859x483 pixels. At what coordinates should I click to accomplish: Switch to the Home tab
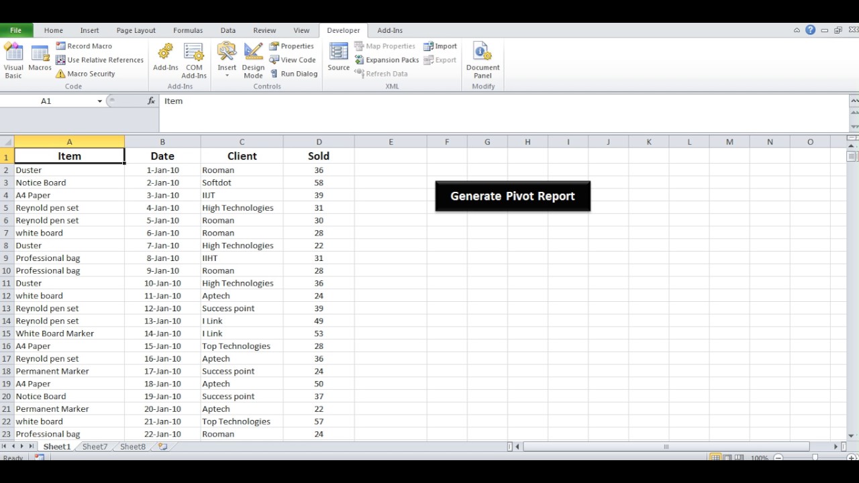(53, 30)
